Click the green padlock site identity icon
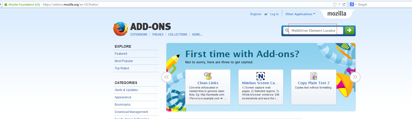 click(6, 4)
